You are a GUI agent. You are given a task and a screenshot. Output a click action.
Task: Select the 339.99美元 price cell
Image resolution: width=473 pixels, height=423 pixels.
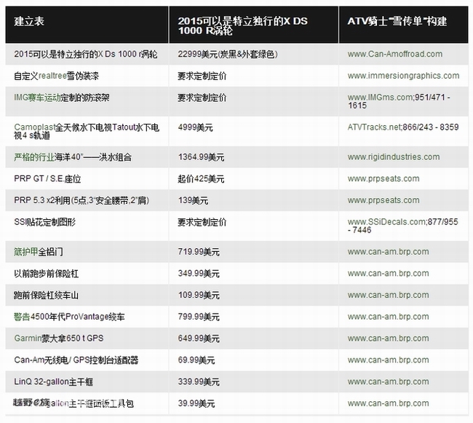coord(253,382)
